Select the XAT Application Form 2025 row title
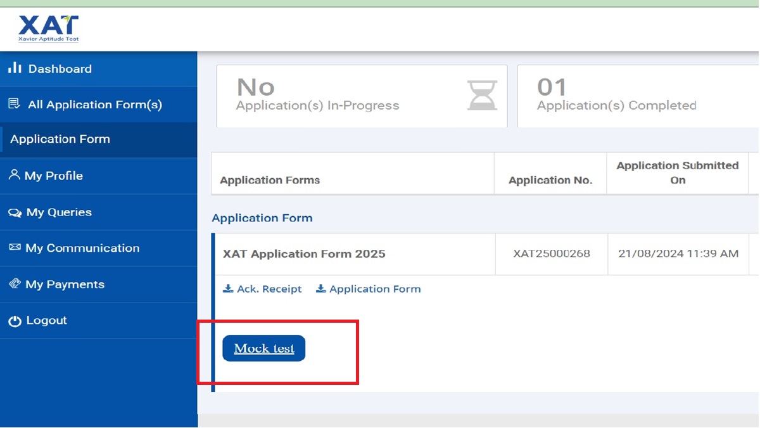Viewport: 760px width, 428px height. [304, 254]
